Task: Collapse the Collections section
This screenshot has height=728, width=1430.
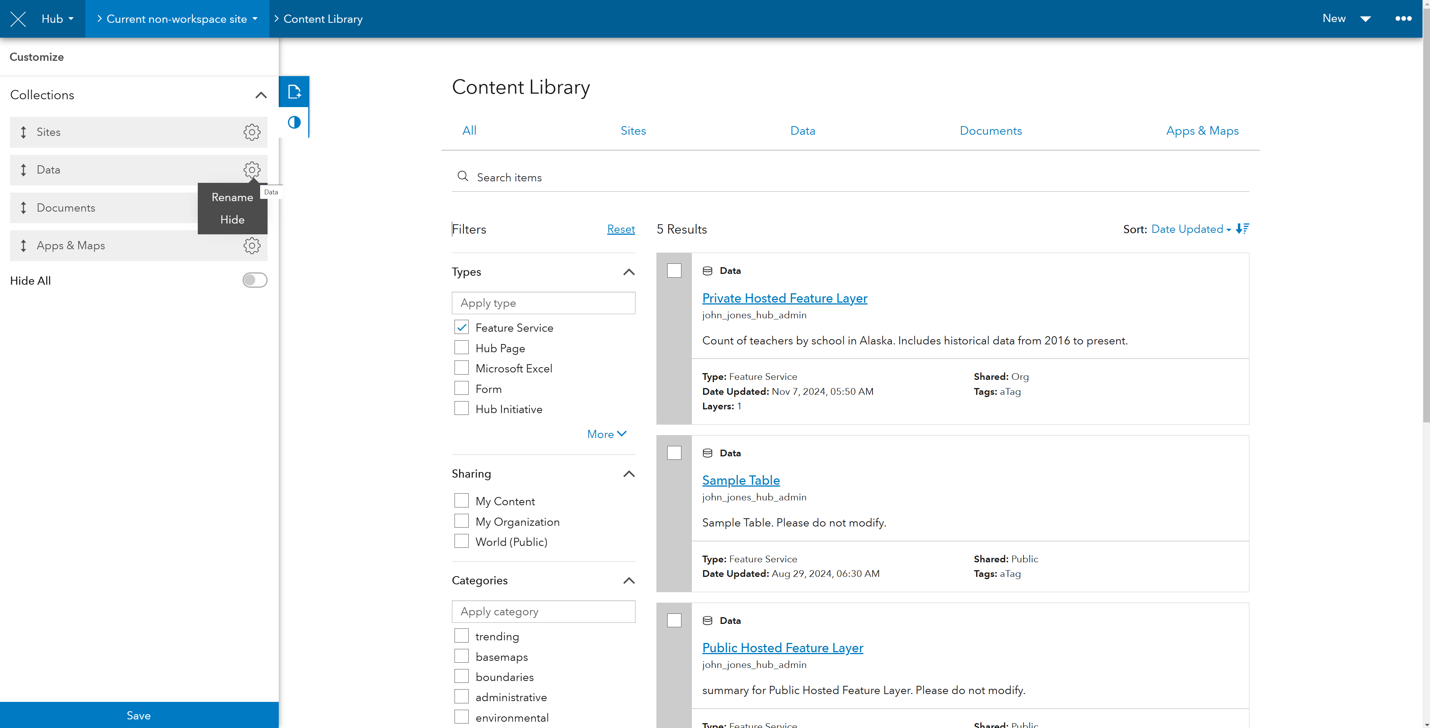Action: [260, 95]
